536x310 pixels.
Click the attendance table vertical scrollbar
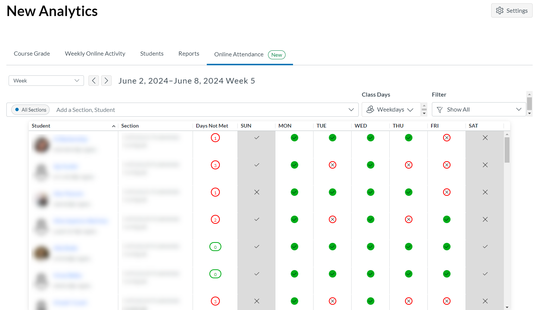[x=507, y=150]
